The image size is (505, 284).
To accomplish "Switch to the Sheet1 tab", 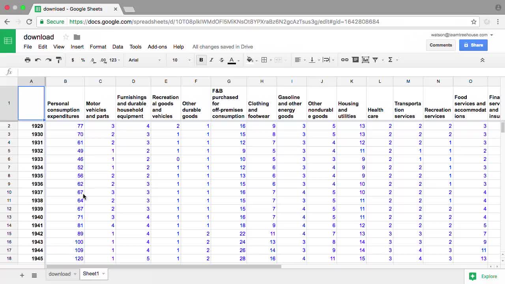I will pos(91,273).
